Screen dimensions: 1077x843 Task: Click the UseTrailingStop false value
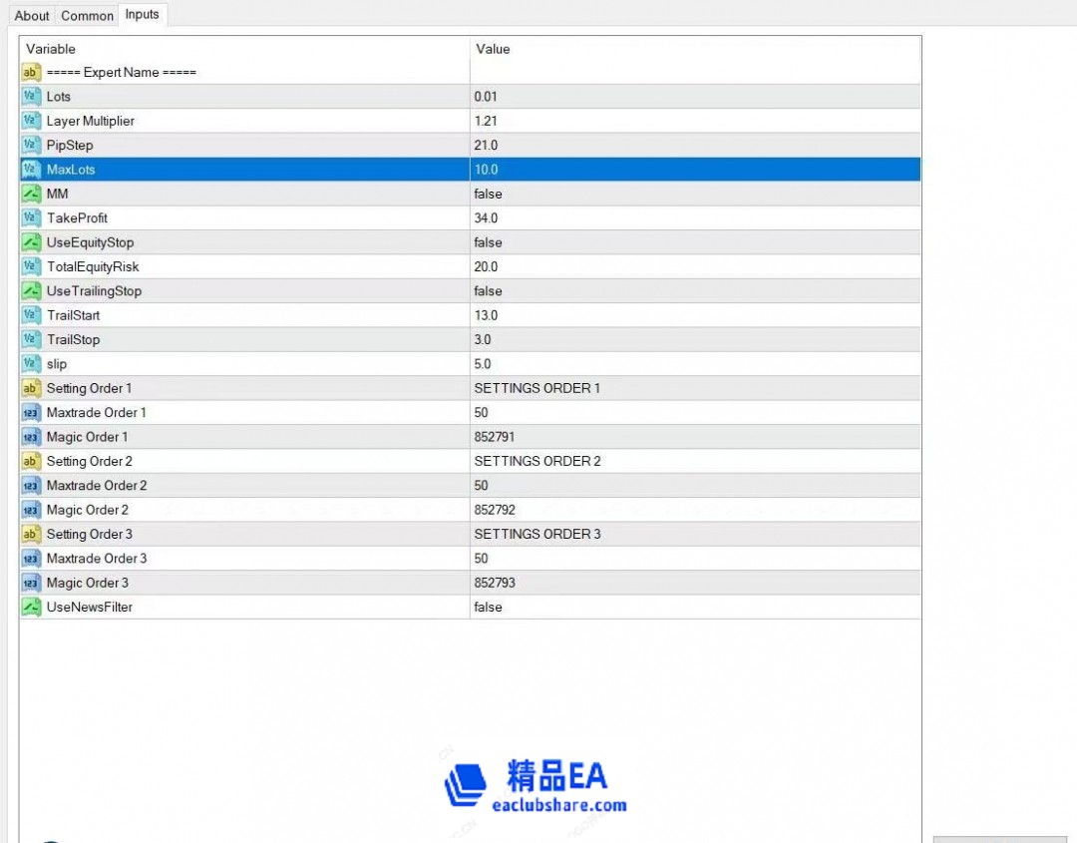tap(488, 291)
